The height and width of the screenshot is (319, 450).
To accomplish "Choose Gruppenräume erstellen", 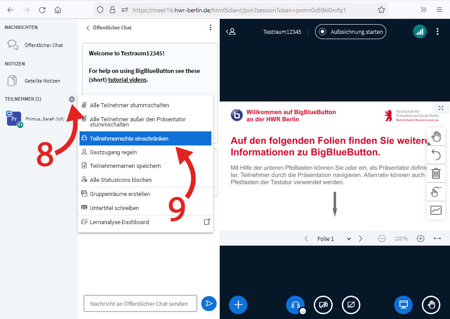I will click(x=120, y=194).
